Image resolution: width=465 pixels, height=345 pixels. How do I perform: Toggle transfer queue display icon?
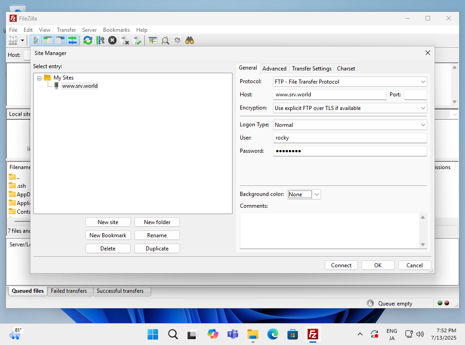[72, 40]
